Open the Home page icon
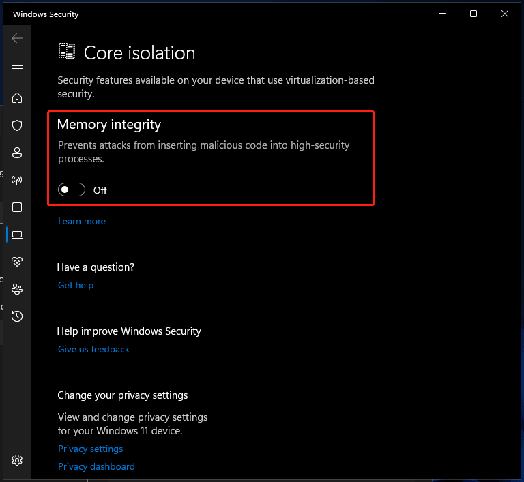This screenshot has height=482, width=524. tap(17, 98)
